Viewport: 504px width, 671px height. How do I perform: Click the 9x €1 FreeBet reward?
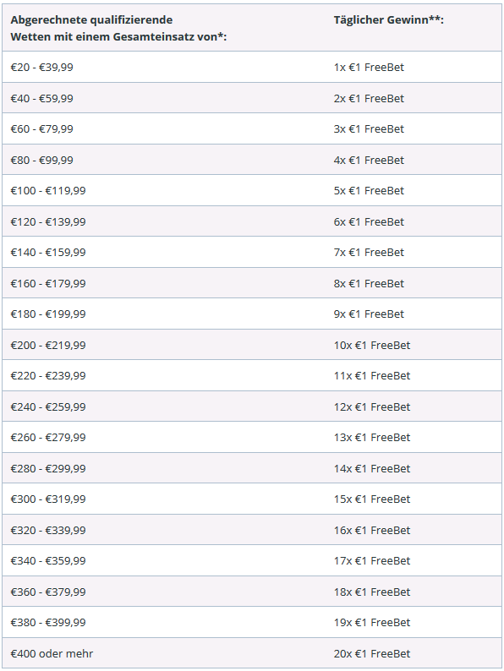(x=369, y=314)
